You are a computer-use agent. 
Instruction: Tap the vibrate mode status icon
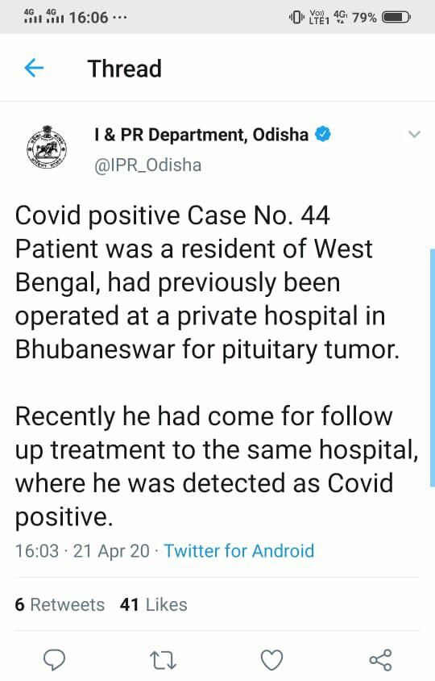coord(296,18)
